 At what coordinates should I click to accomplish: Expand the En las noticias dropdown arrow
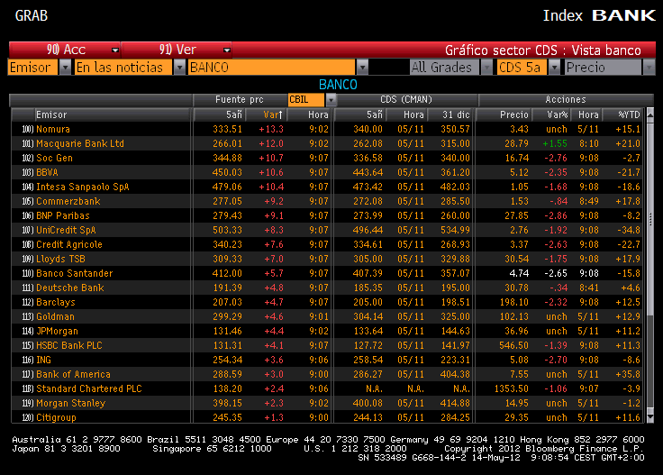click(179, 68)
